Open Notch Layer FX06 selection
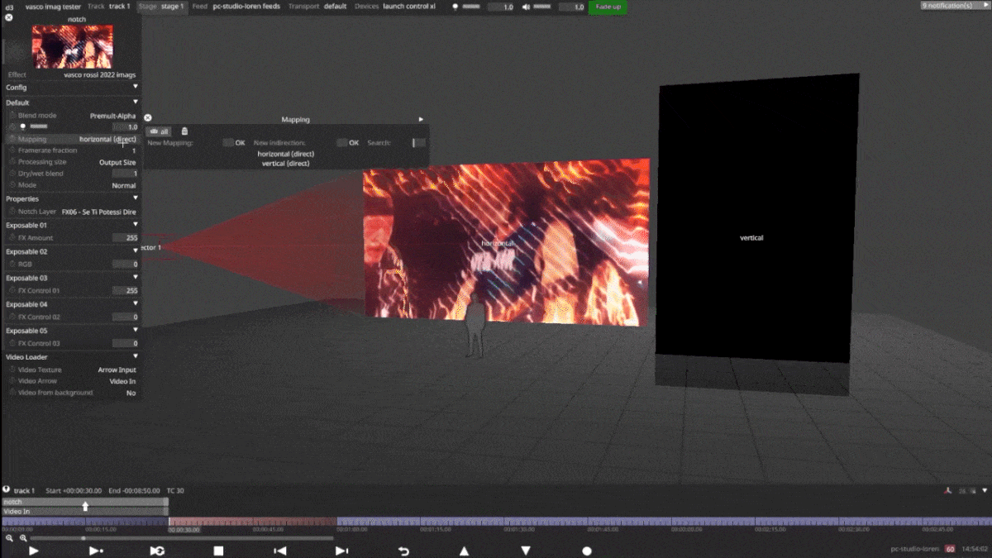 tap(99, 212)
